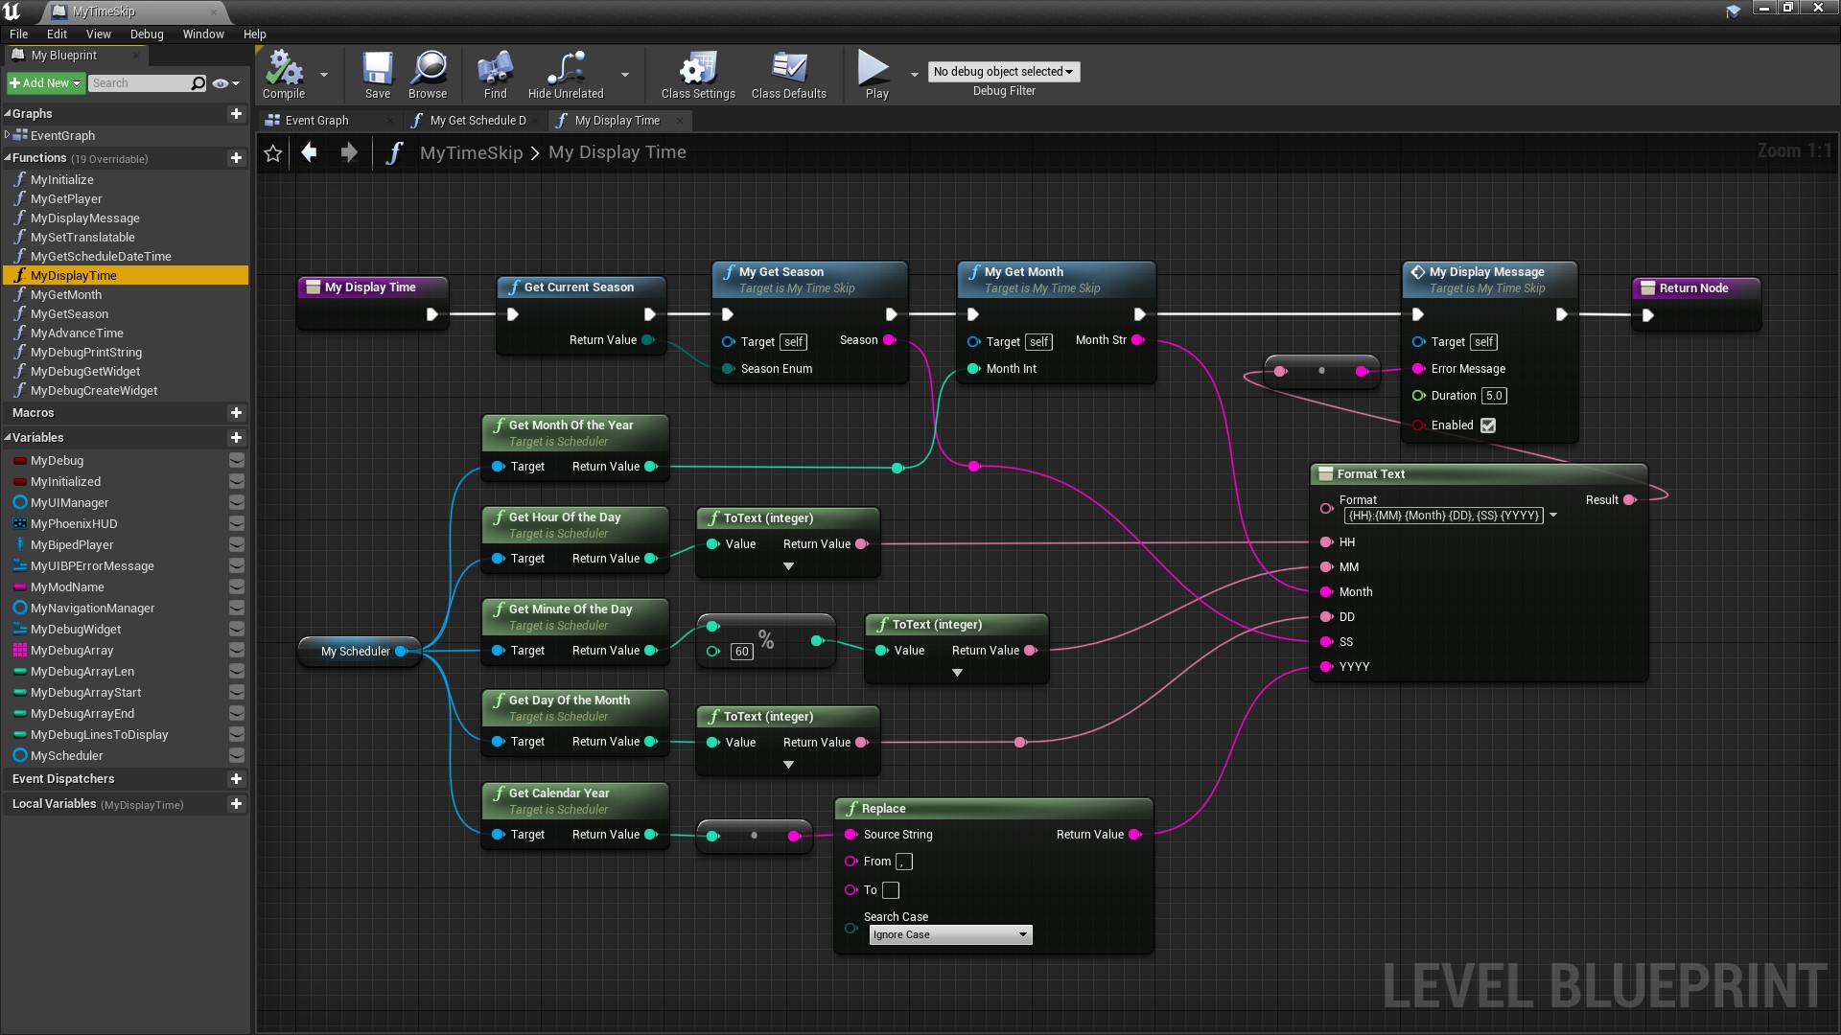Toggle visibility of MyUIManager variable
1841x1035 pixels.
236,503
